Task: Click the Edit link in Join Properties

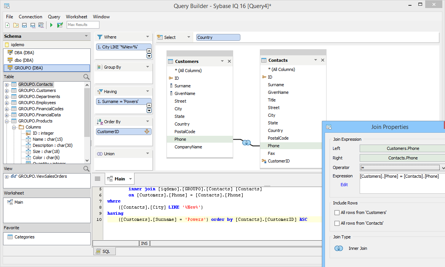Action: click(344, 185)
